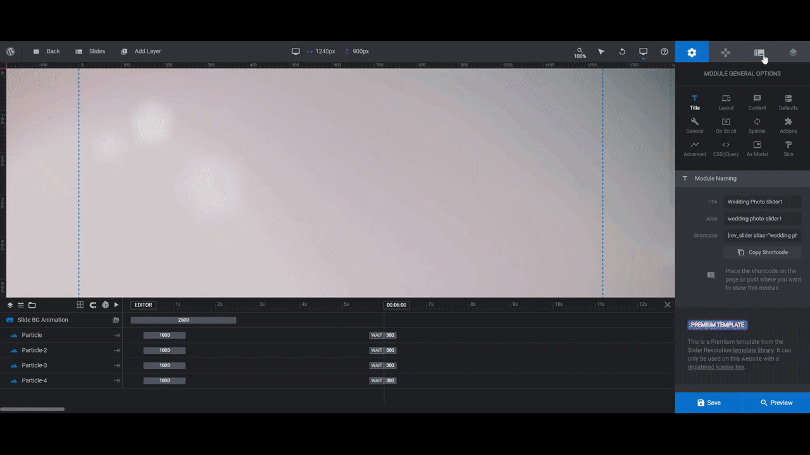The image size is (810, 455).
Task: Open the Skin settings section
Action: pyautogui.click(x=788, y=149)
